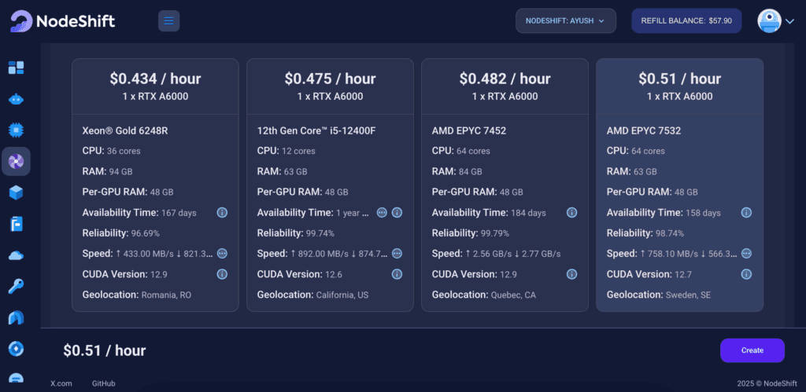This screenshot has width=806, height=392.
Task: Click Availability Time 184 days text
Action: (489, 213)
